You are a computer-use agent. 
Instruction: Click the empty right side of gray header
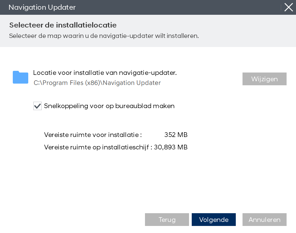click(x=249, y=30)
